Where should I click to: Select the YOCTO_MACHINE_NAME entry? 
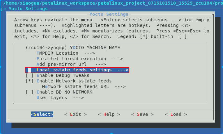pyautogui.click(x=73, y=48)
